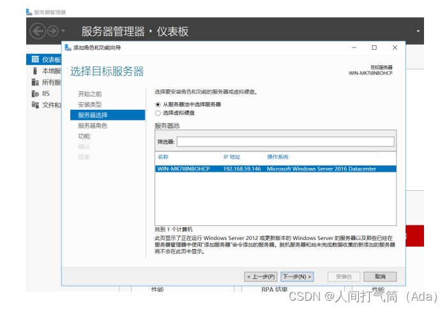Open the IIS sidebar icon
The image size is (447, 309).
click(x=35, y=94)
